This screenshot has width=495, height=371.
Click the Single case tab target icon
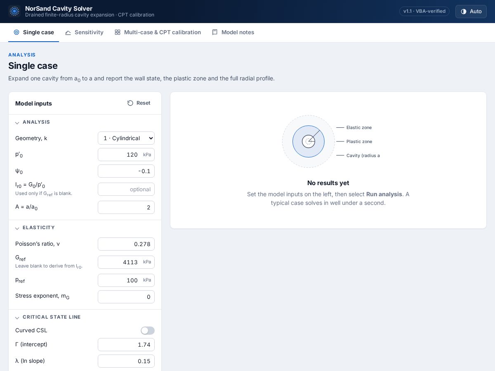click(16, 32)
